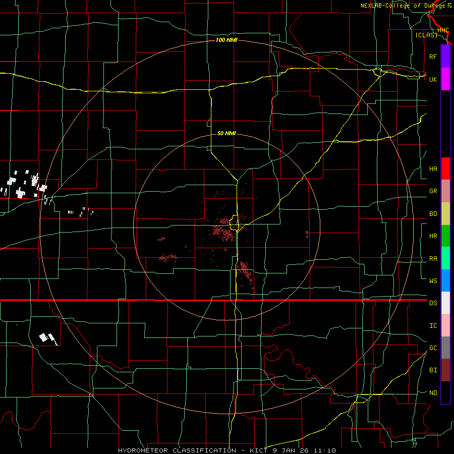
Task: Click the BI brown legend swatch
Action: click(445, 370)
